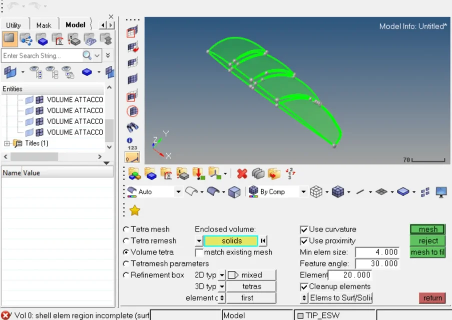Click the Min elem size input field

pos(377,252)
